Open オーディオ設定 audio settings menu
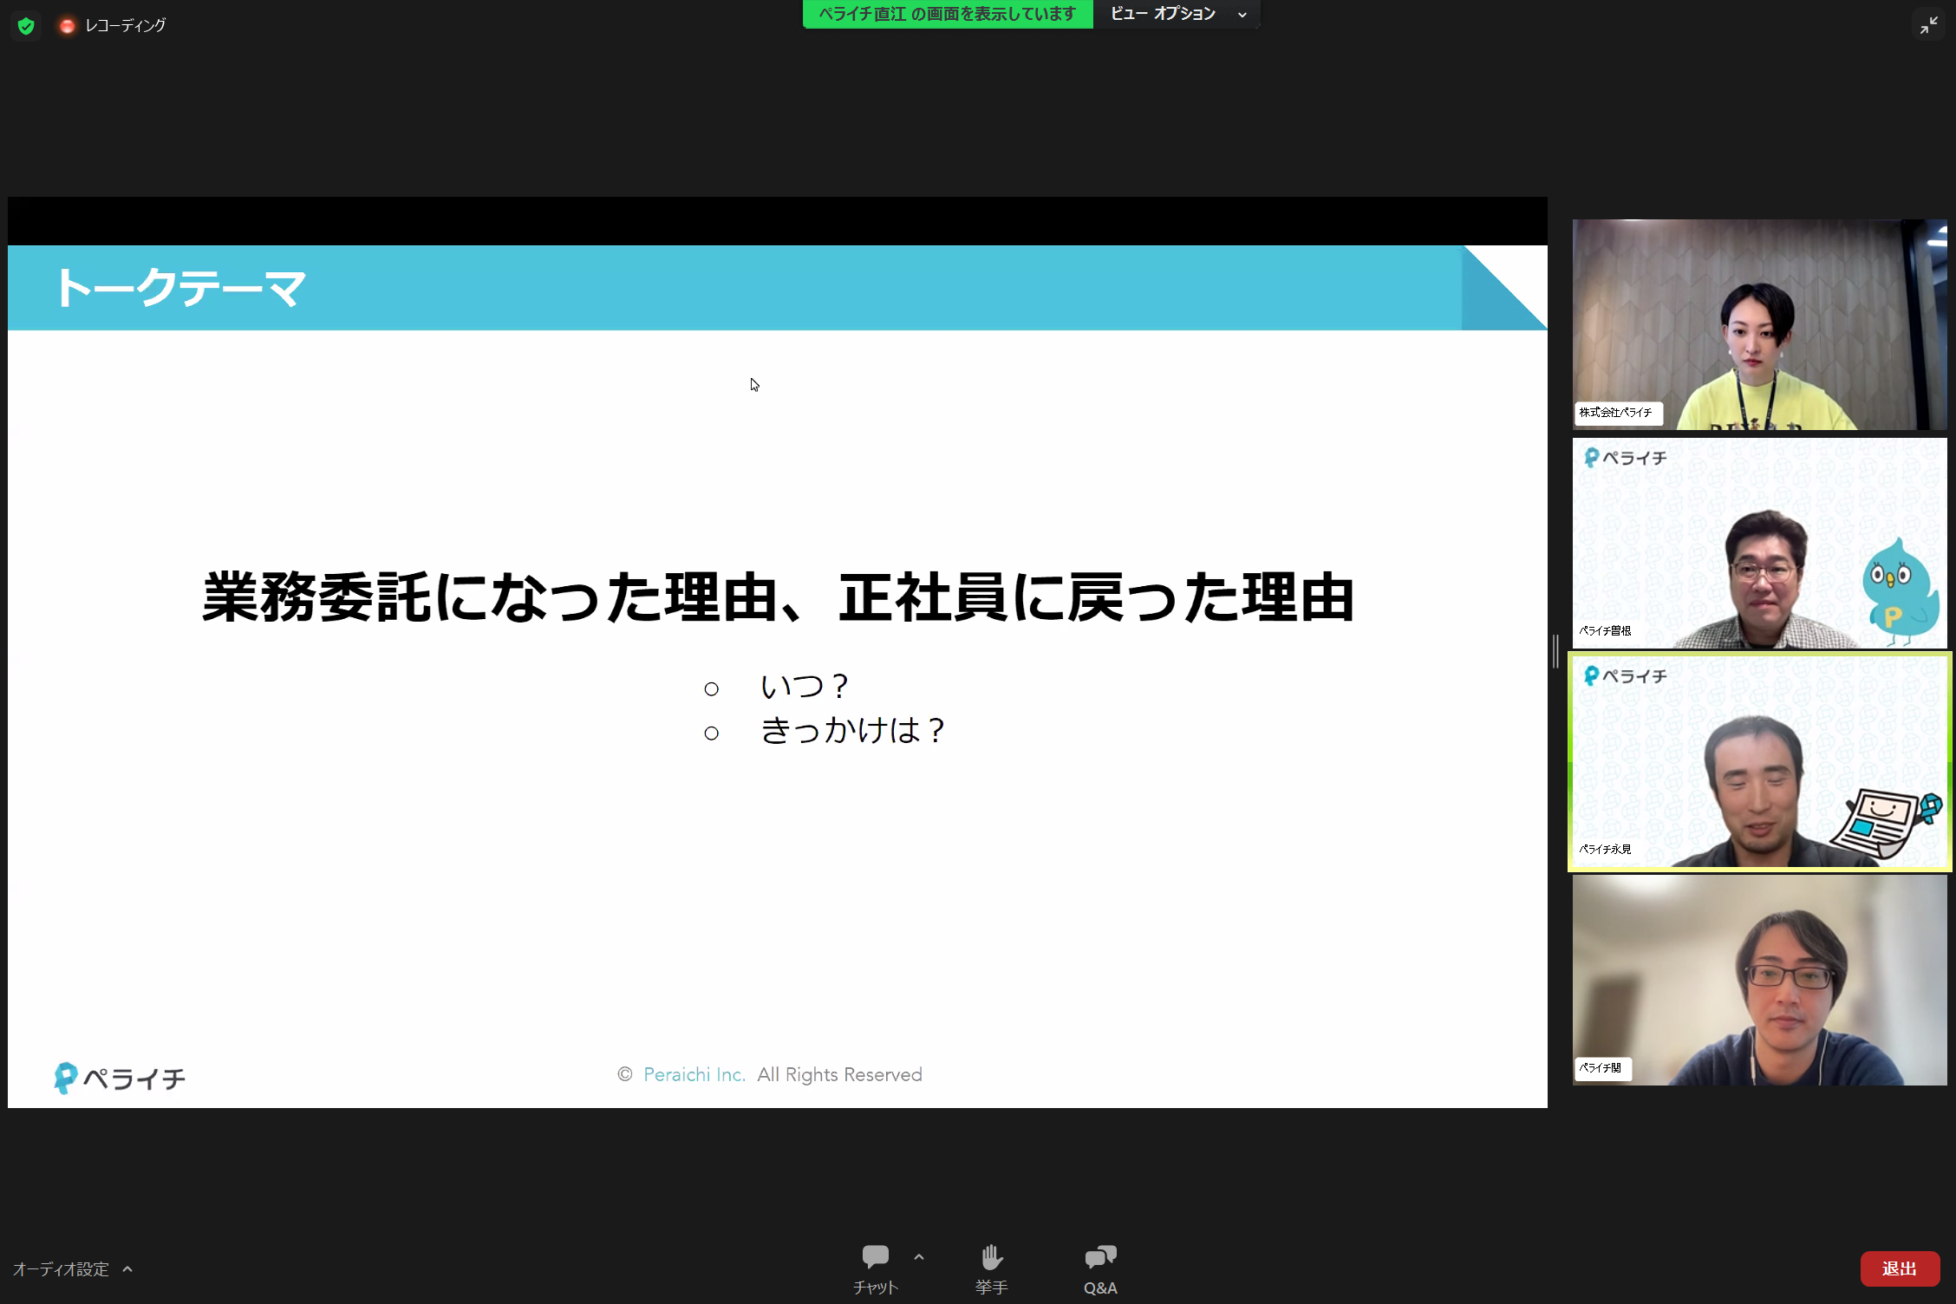This screenshot has width=1956, height=1304. coord(61,1269)
